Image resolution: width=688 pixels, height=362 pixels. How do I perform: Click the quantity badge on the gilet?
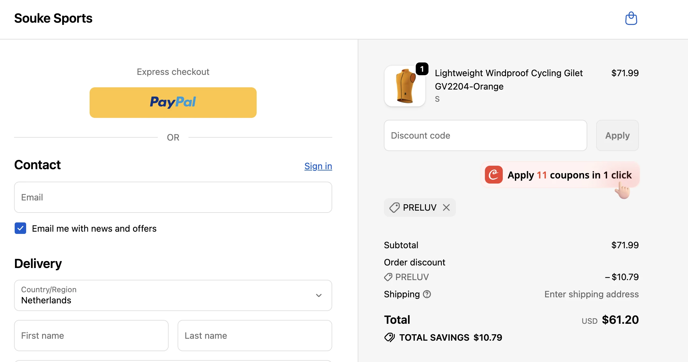point(422,69)
